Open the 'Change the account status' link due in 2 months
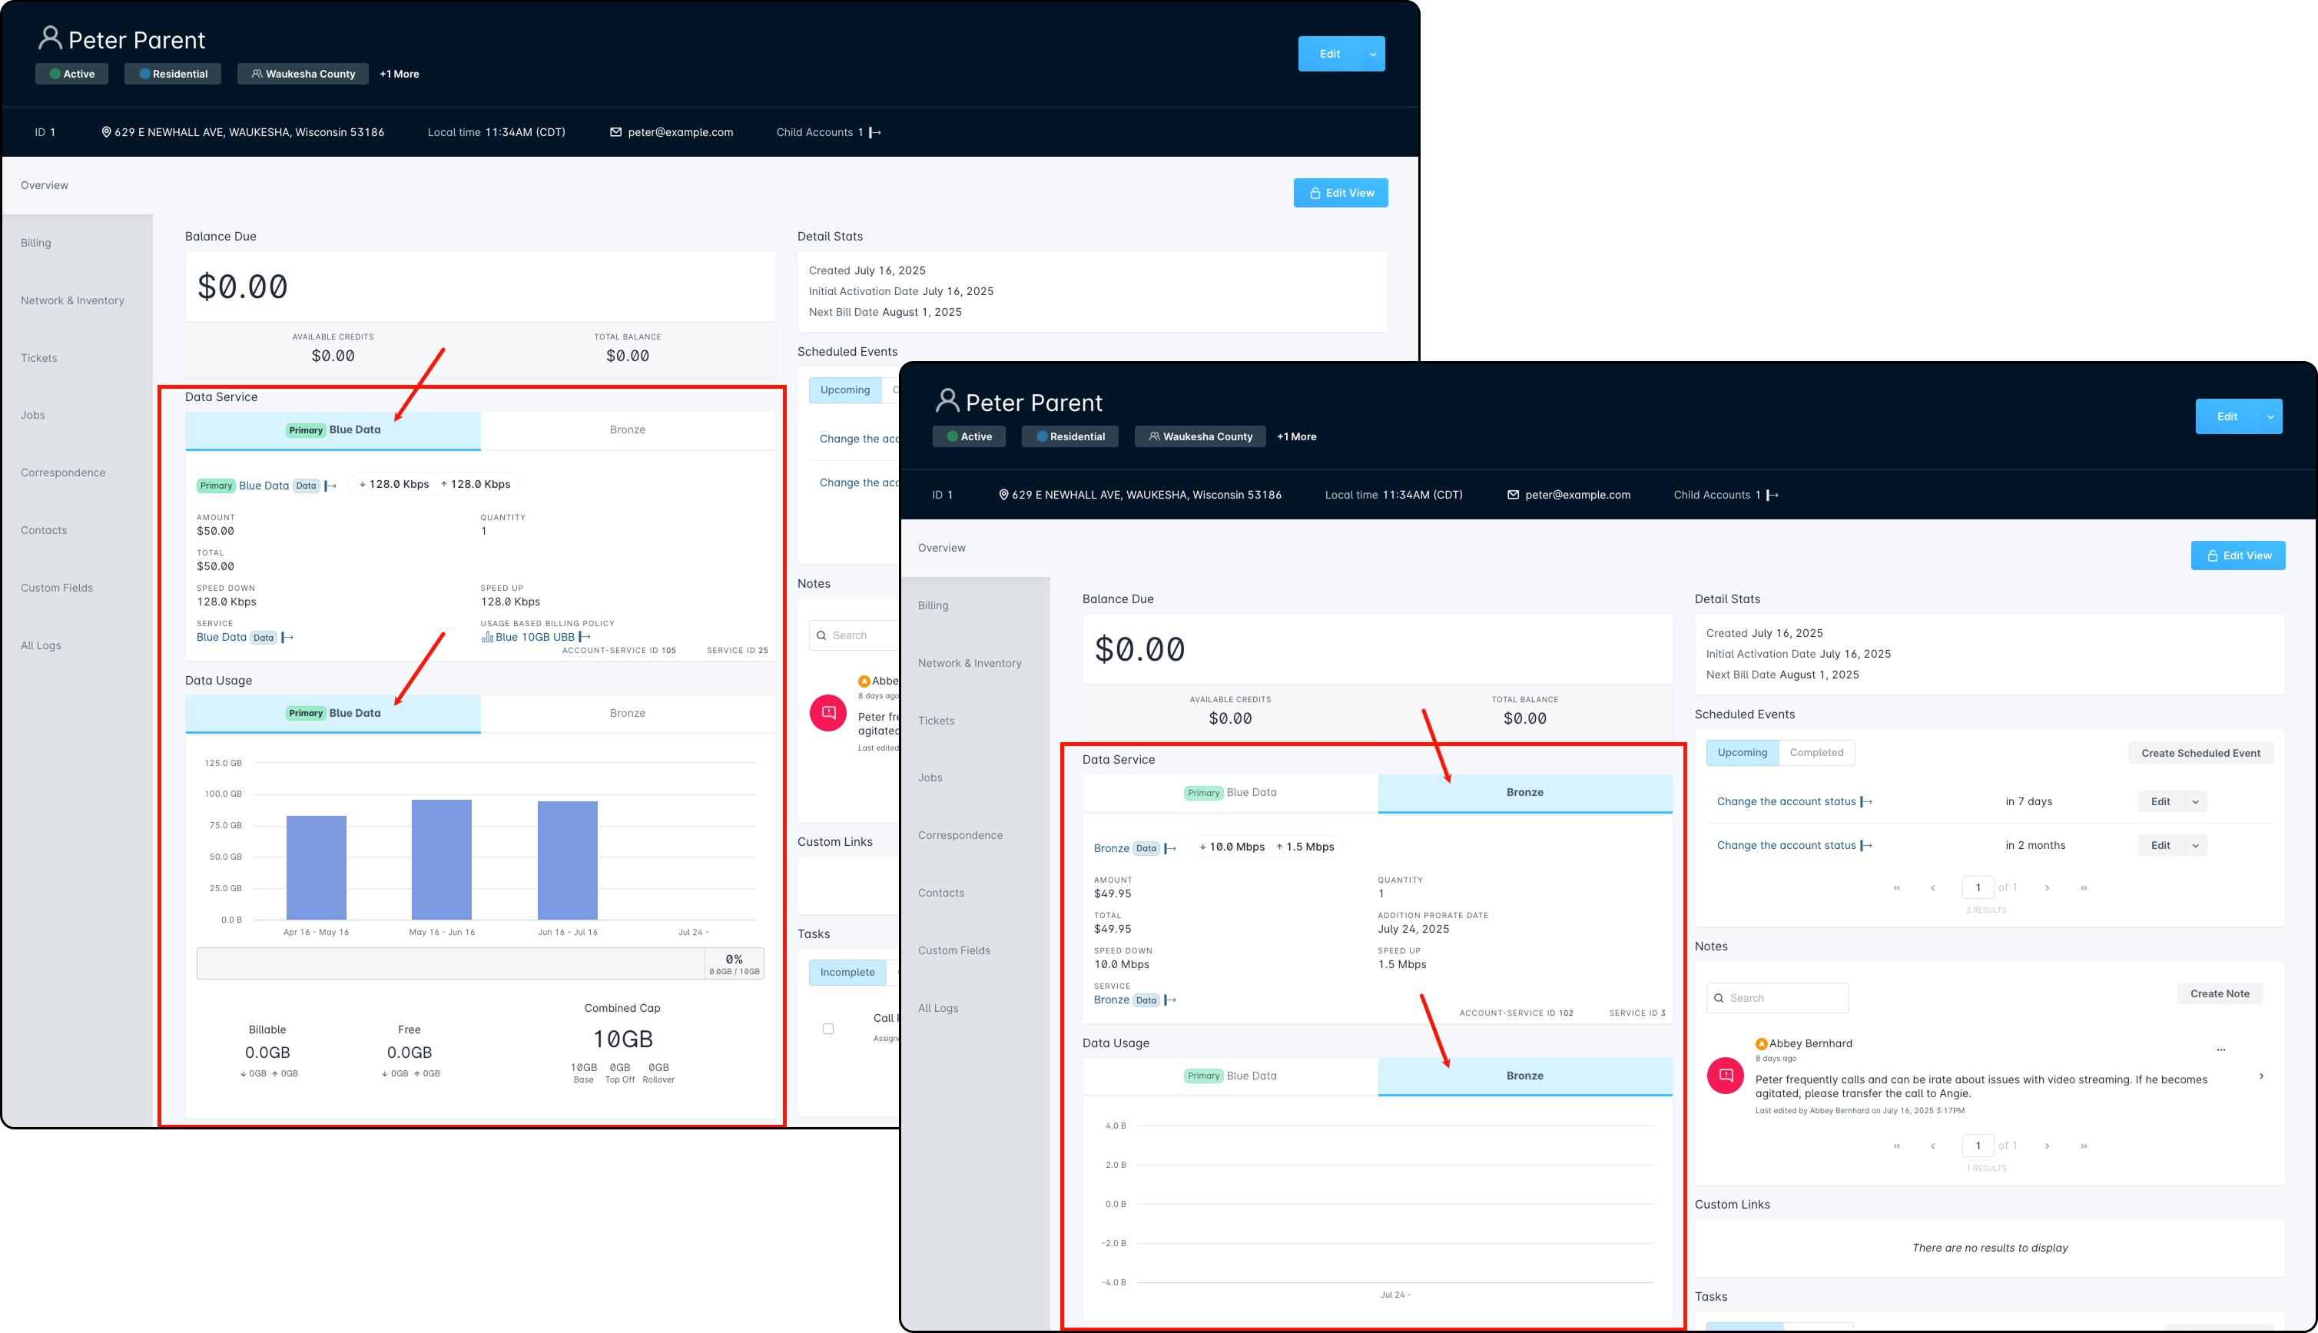The width and height of the screenshot is (2318, 1333). tap(1786, 846)
